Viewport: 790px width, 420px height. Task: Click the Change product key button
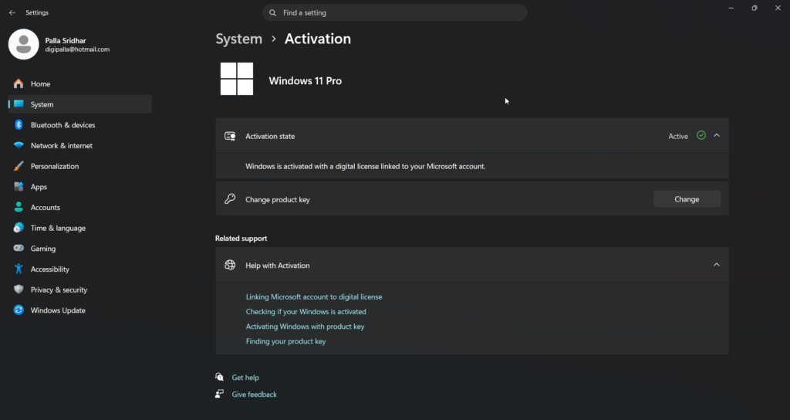[687, 199]
